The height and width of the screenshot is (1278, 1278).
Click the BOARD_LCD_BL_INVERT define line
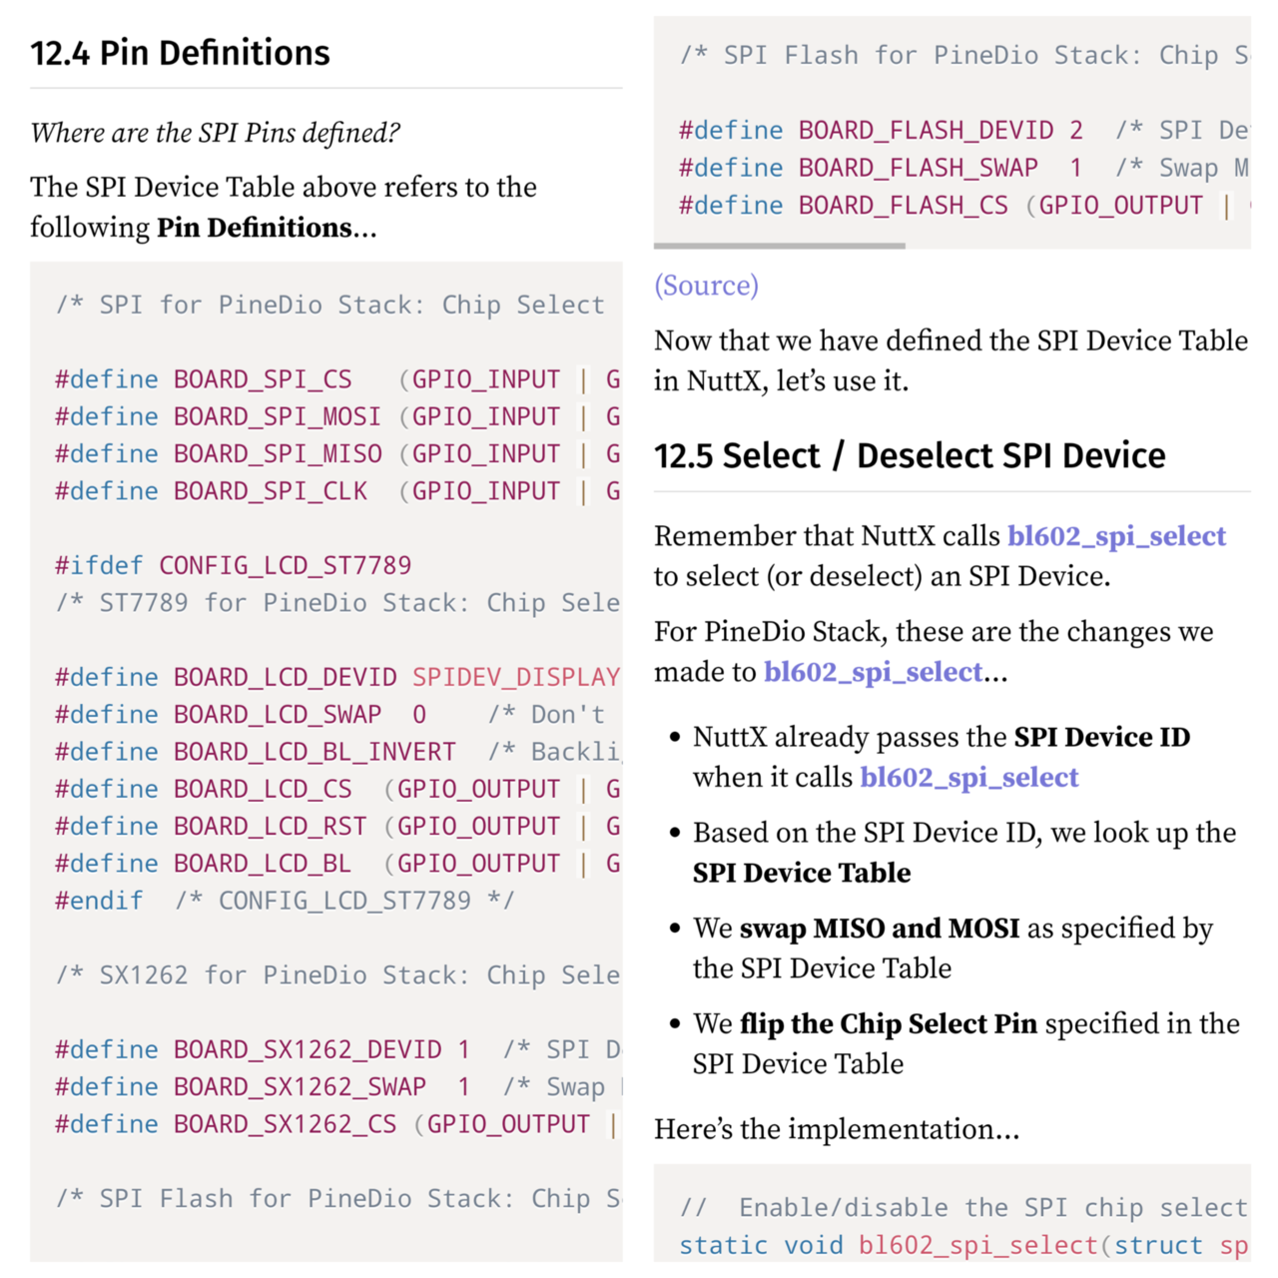[x=255, y=752]
